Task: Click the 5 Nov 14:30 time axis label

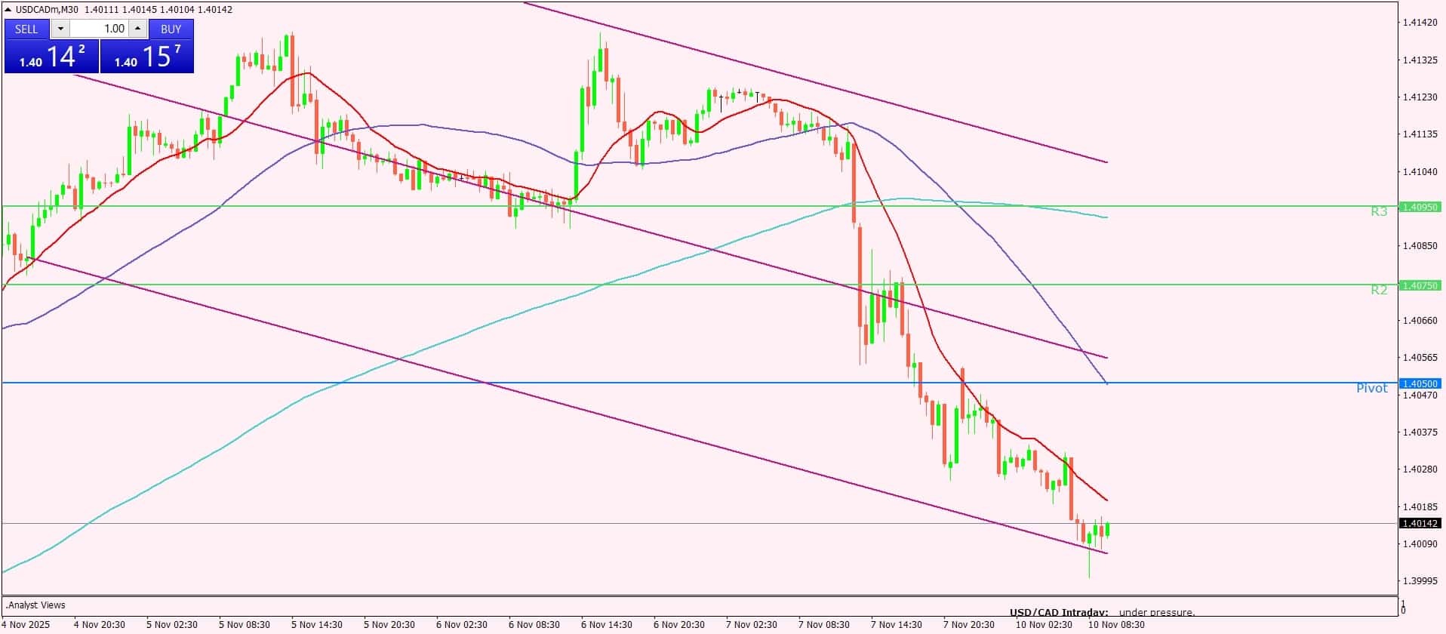Action: (317, 625)
